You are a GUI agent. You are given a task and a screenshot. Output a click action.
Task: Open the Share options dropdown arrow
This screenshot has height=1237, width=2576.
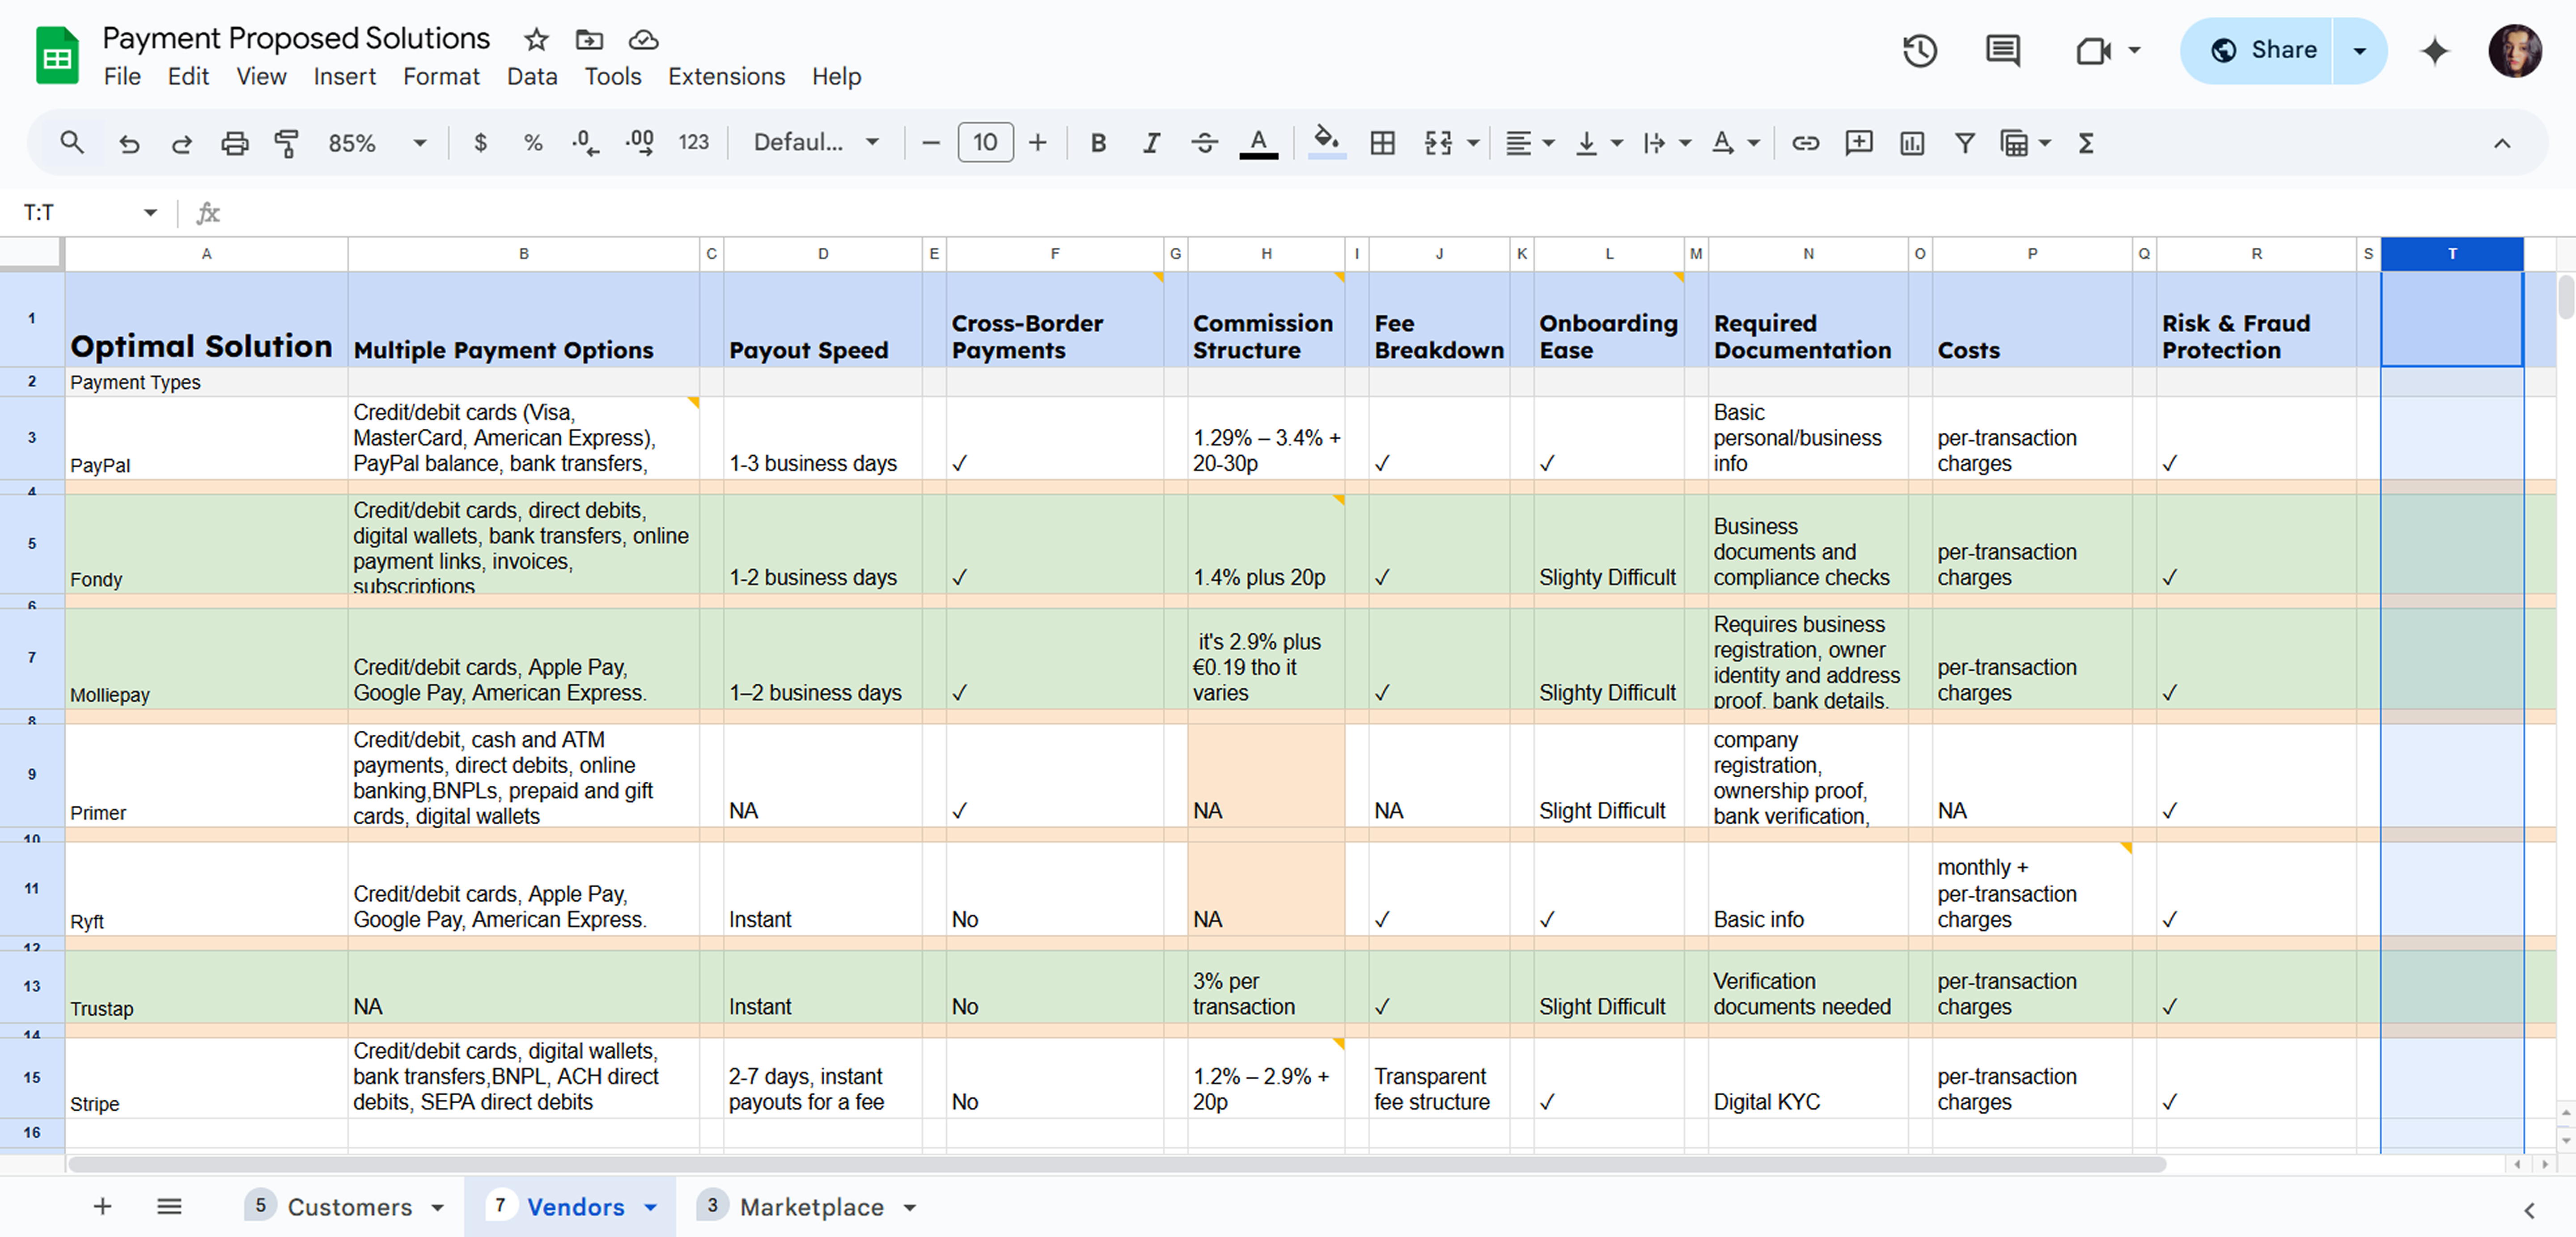[2359, 50]
